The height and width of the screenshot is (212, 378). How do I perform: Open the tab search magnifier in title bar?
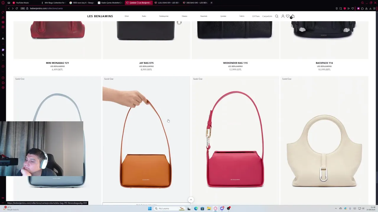362,3
